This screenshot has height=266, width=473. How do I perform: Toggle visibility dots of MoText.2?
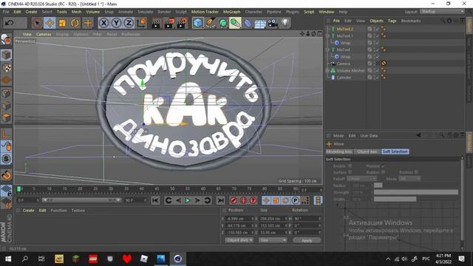click(x=374, y=29)
